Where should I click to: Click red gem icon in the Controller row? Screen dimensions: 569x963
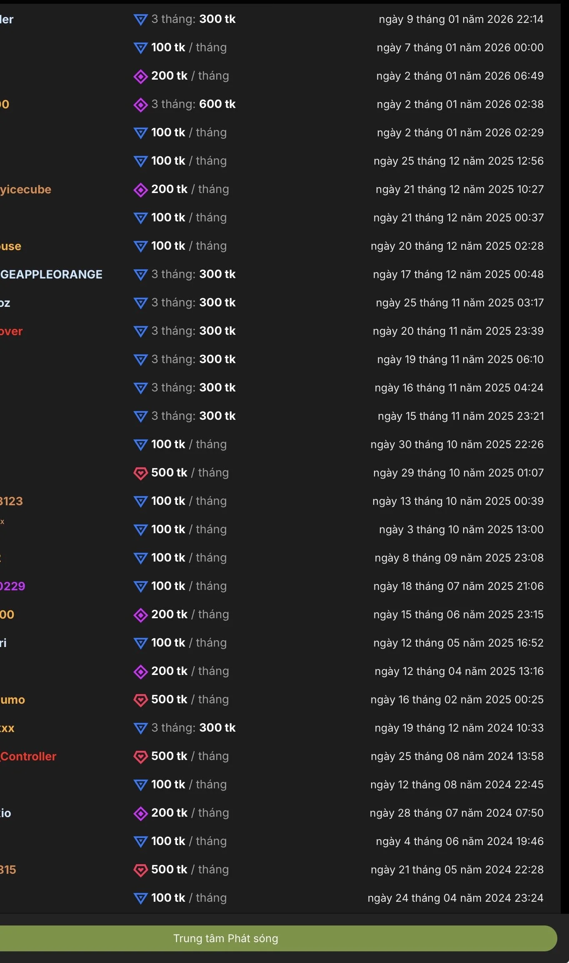point(141,757)
